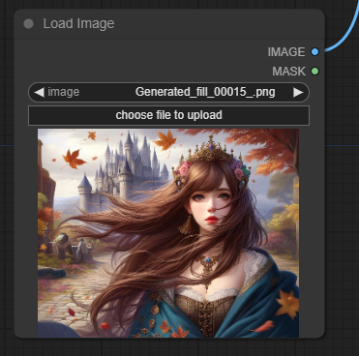Click the choose file to upload button
This screenshot has width=359, height=356.
pos(168,115)
